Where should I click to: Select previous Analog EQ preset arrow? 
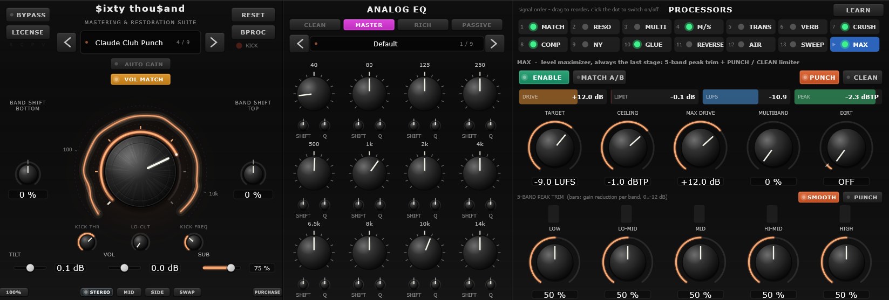coord(300,44)
